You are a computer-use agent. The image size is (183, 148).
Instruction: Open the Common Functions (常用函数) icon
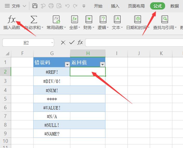[x=56, y=20]
